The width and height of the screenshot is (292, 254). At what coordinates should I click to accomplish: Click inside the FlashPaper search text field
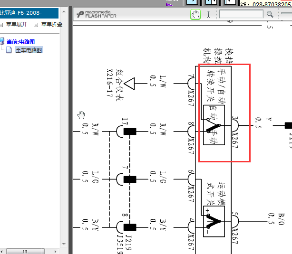241,14
